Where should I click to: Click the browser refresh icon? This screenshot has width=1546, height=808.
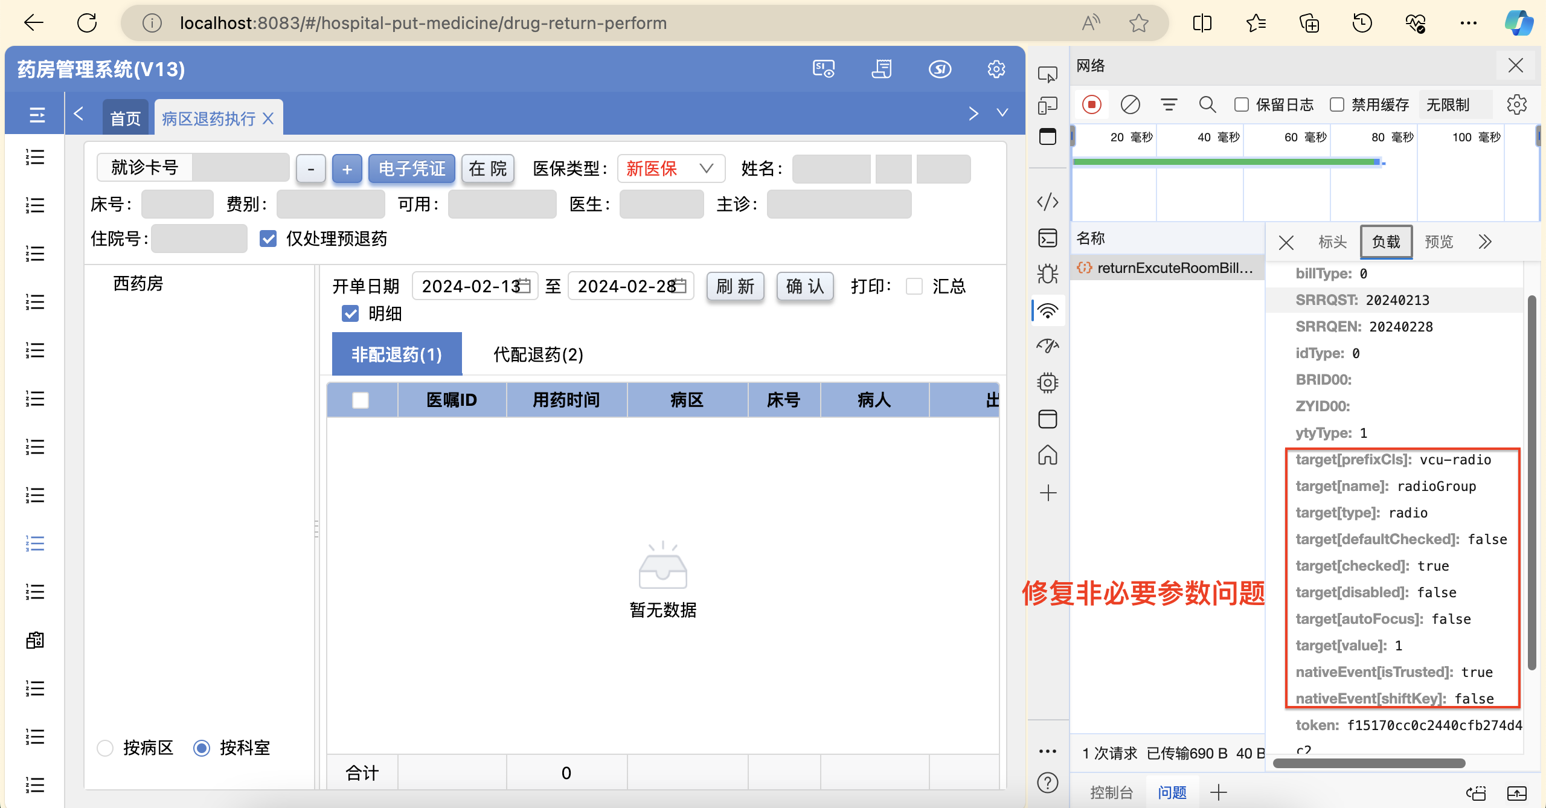[87, 23]
